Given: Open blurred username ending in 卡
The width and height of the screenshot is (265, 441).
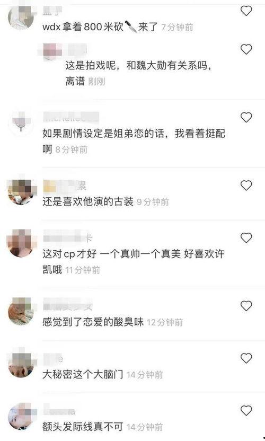Looking at the screenshot, I should click(x=67, y=239).
